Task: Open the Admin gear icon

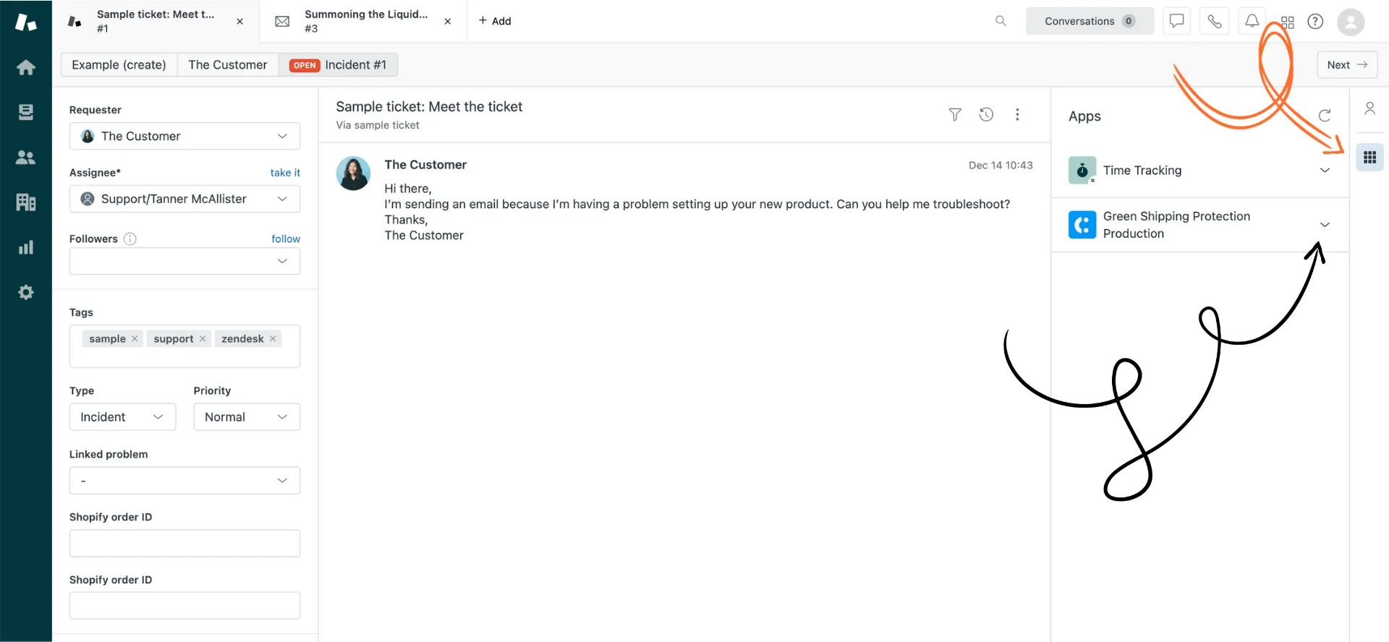Action: [x=26, y=293]
